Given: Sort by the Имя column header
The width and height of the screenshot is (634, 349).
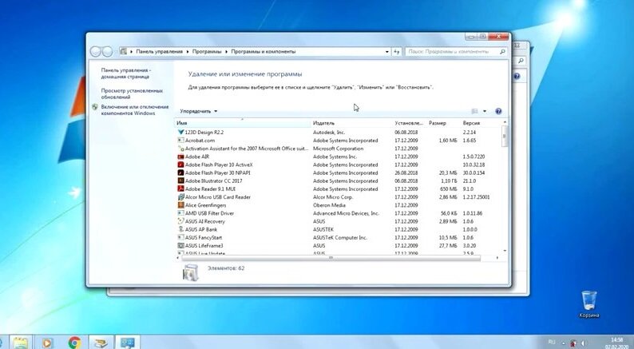Looking at the screenshot, I should tap(243, 123).
